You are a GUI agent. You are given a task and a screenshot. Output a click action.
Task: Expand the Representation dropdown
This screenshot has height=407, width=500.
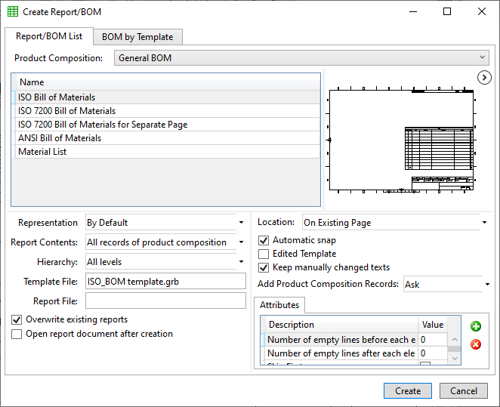[x=165, y=223]
